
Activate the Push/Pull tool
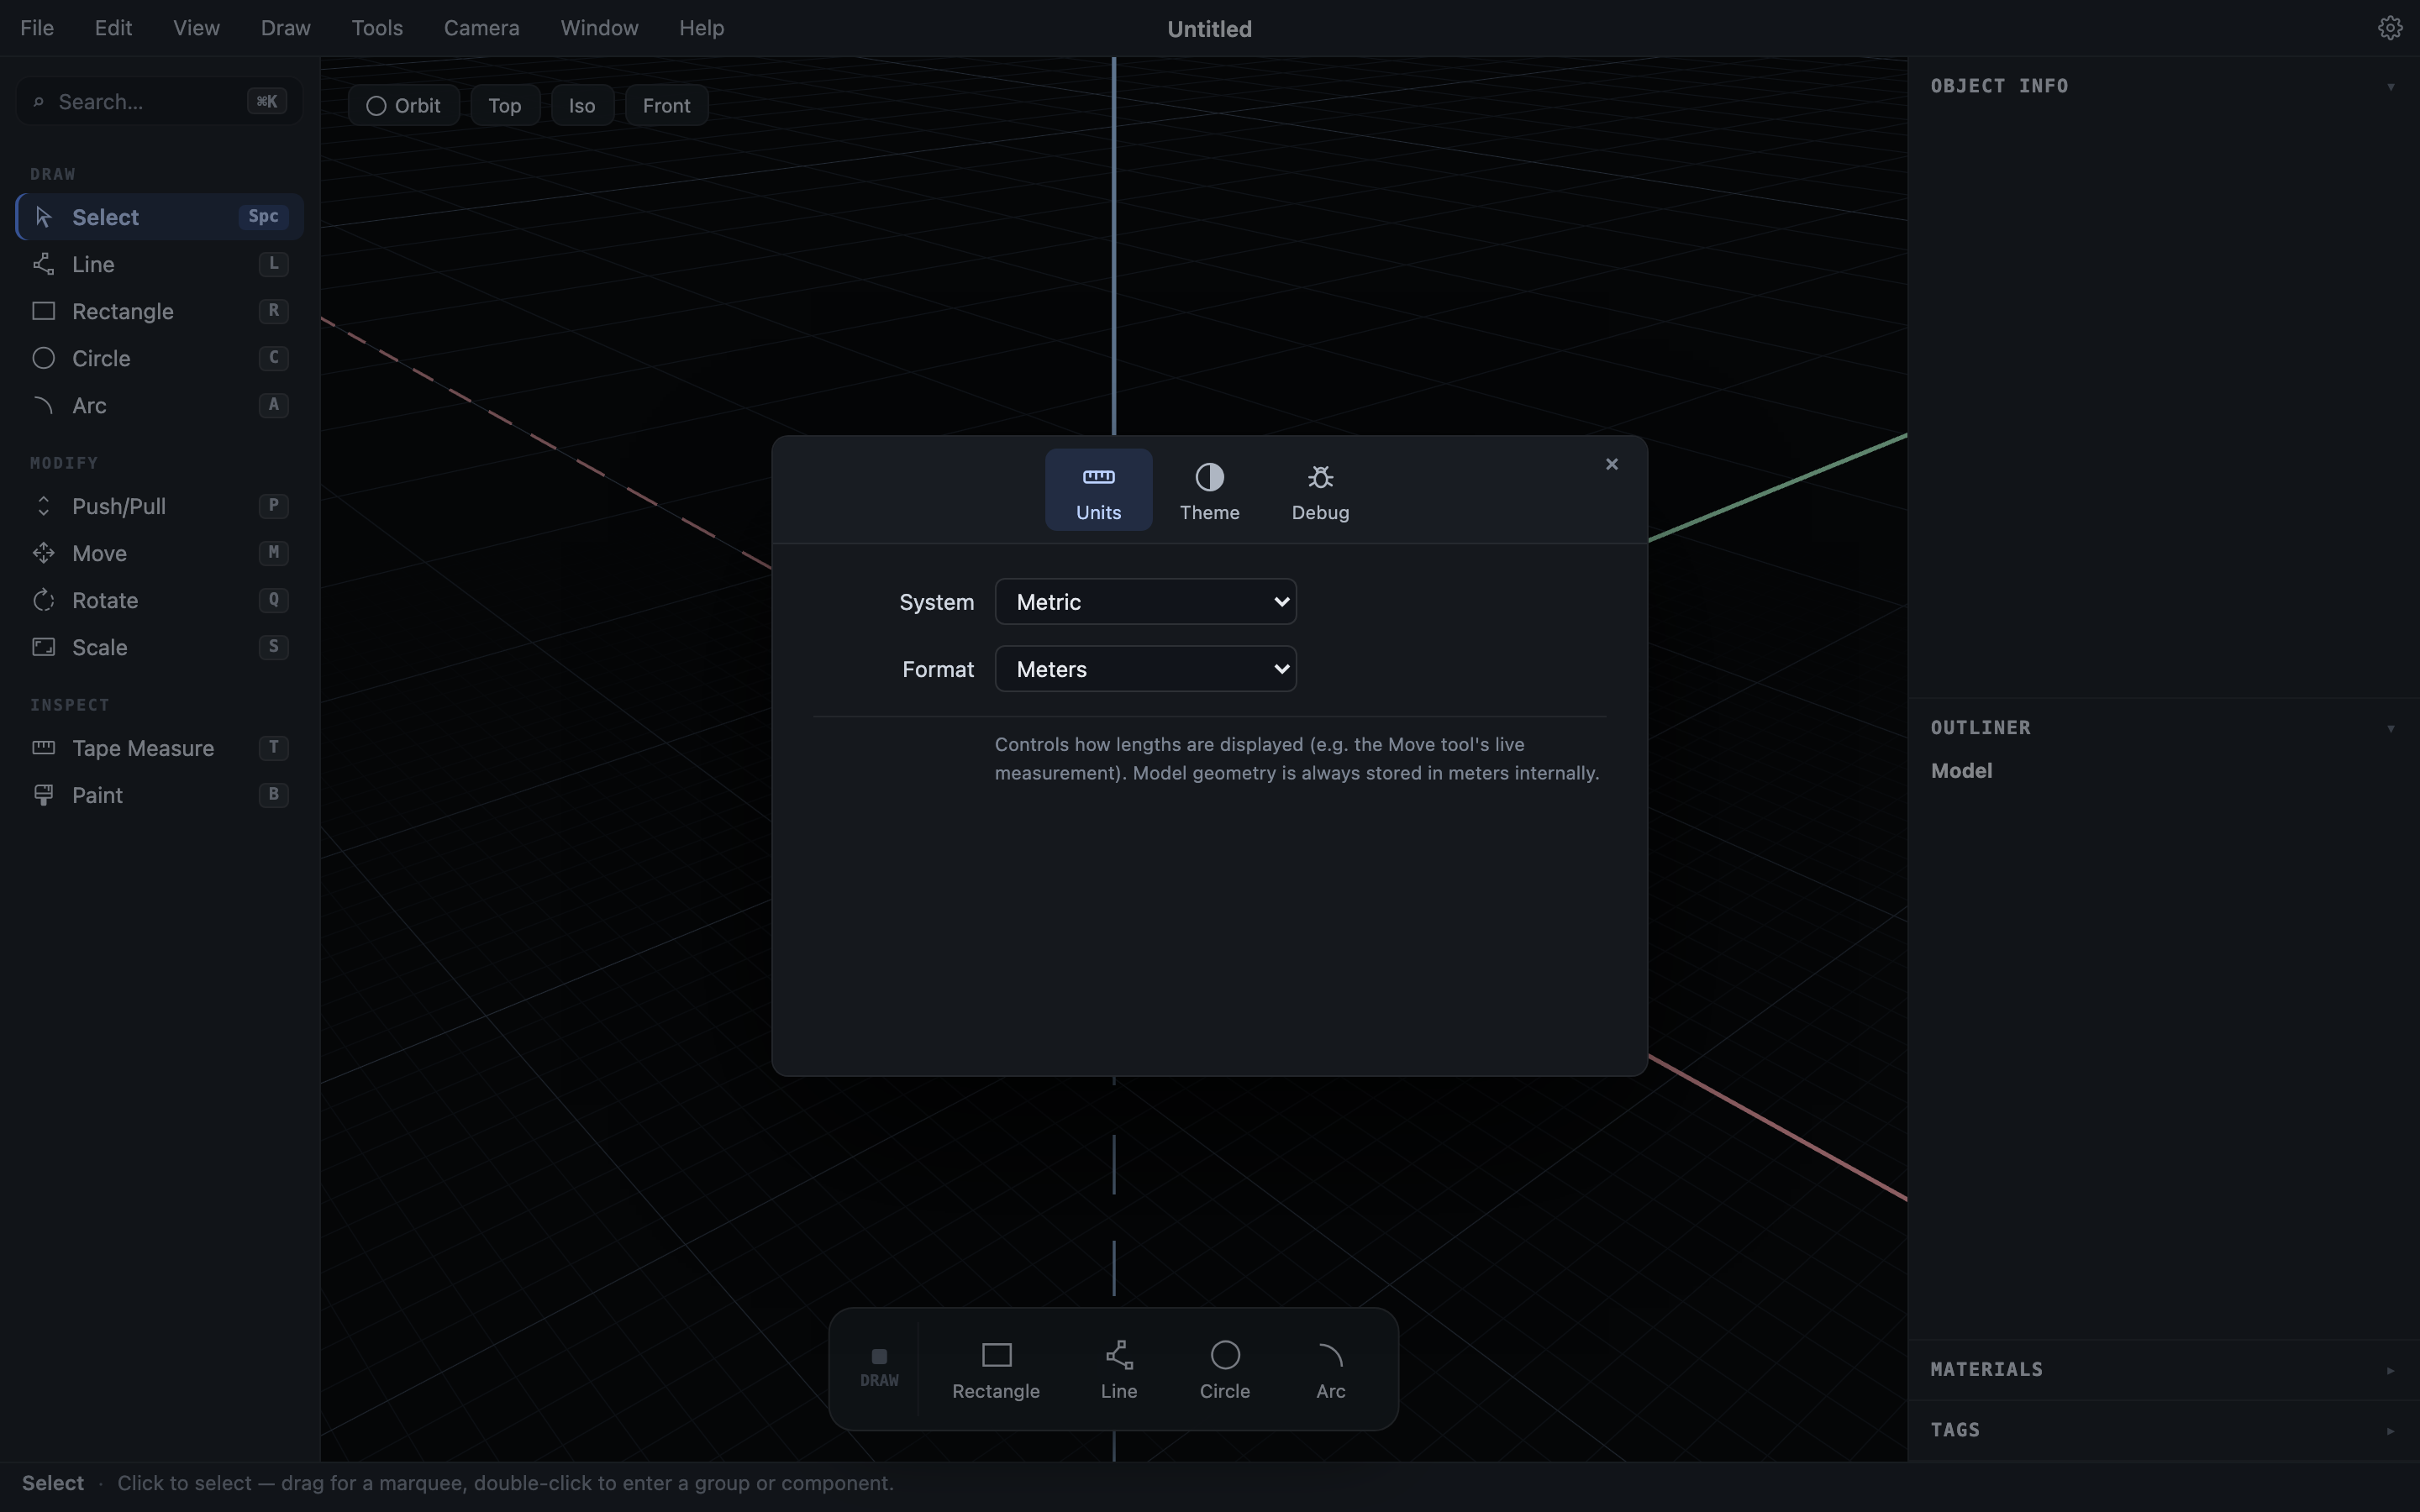click(x=160, y=506)
